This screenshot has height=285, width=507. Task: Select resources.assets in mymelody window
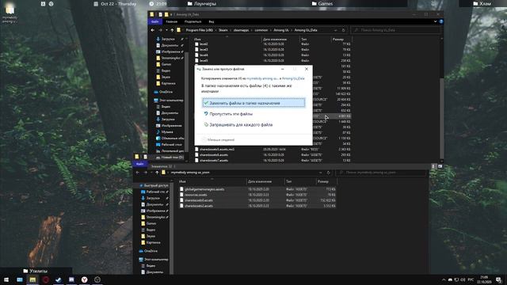257,195
